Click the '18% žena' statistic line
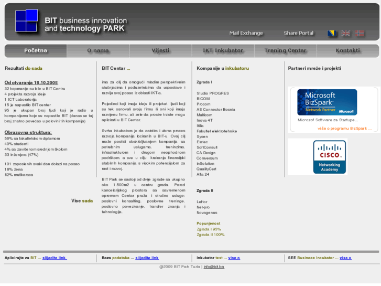Screen dimensions: 381x286 [x=14, y=170]
